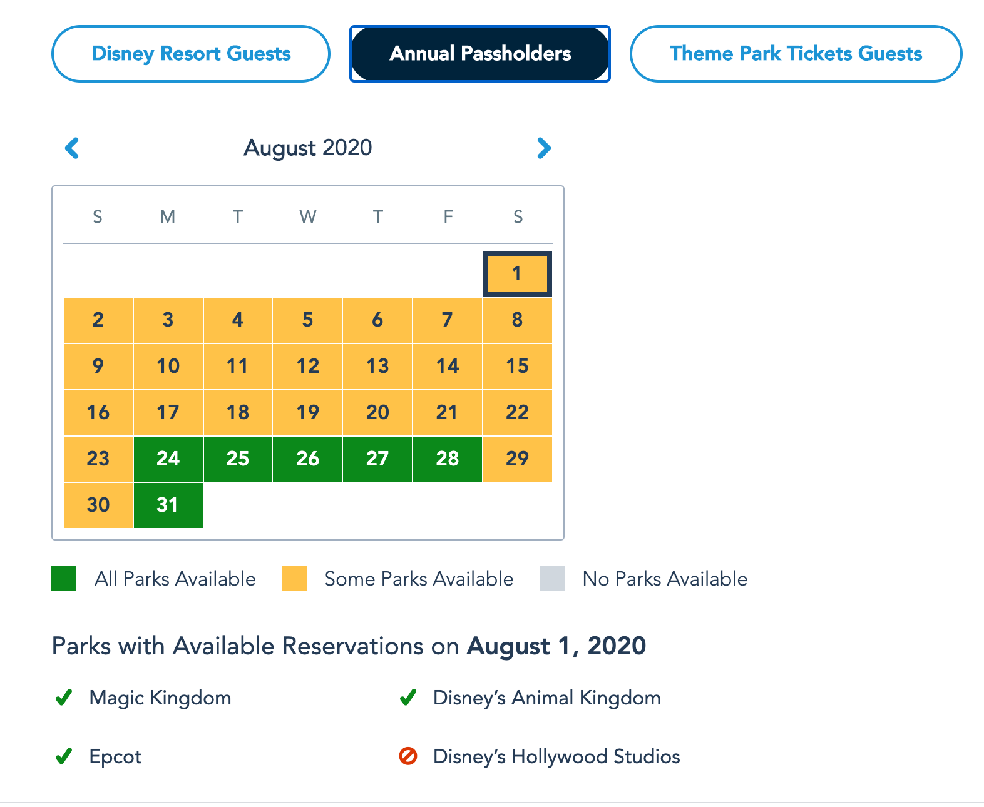This screenshot has height=807, width=984.
Task: Click the Disney's Hollywood Studios park name
Action: coord(556,756)
